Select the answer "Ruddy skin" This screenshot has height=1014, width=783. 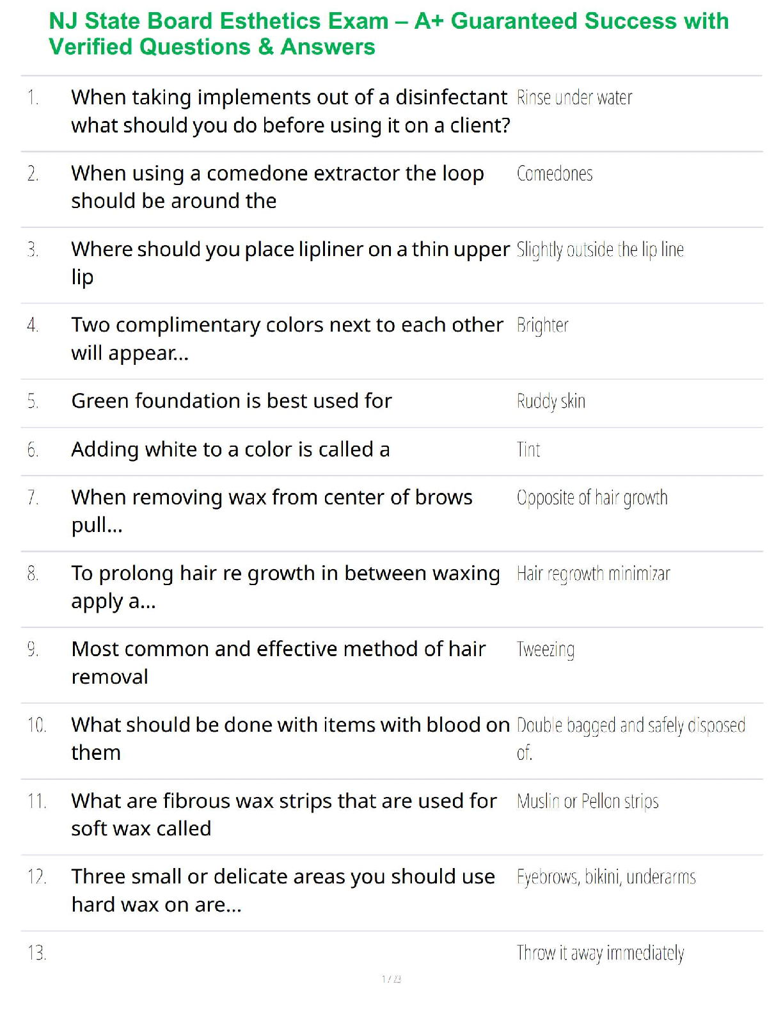click(550, 401)
